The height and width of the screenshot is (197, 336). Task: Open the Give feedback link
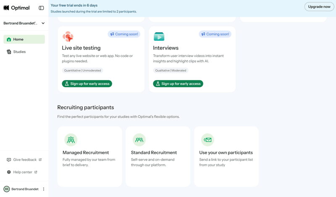(x=24, y=160)
